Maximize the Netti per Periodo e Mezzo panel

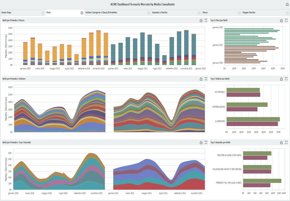tap(206, 21)
